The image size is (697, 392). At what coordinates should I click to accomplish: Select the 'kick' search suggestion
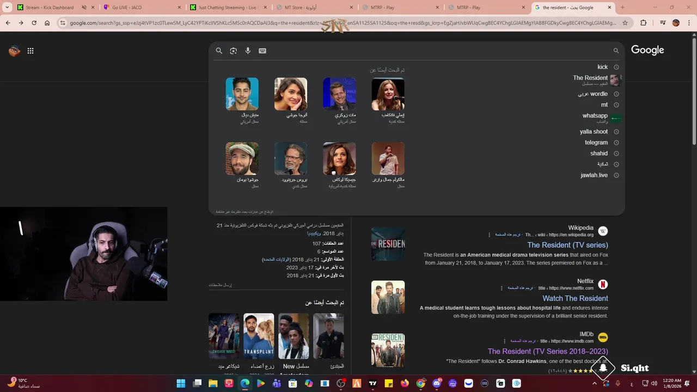[x=602, y=67]
